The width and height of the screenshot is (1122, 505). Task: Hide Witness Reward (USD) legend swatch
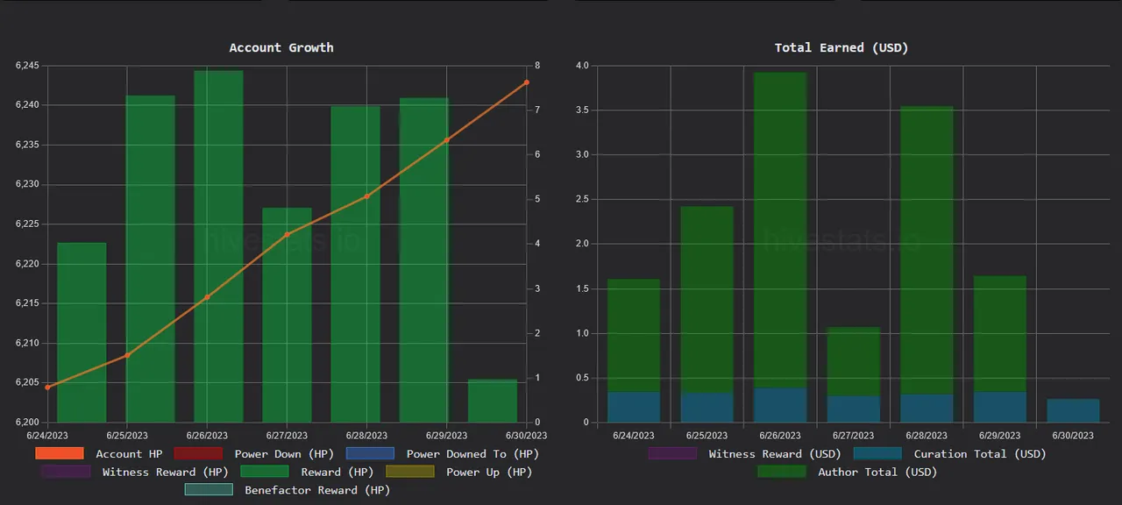coord(672,453)
